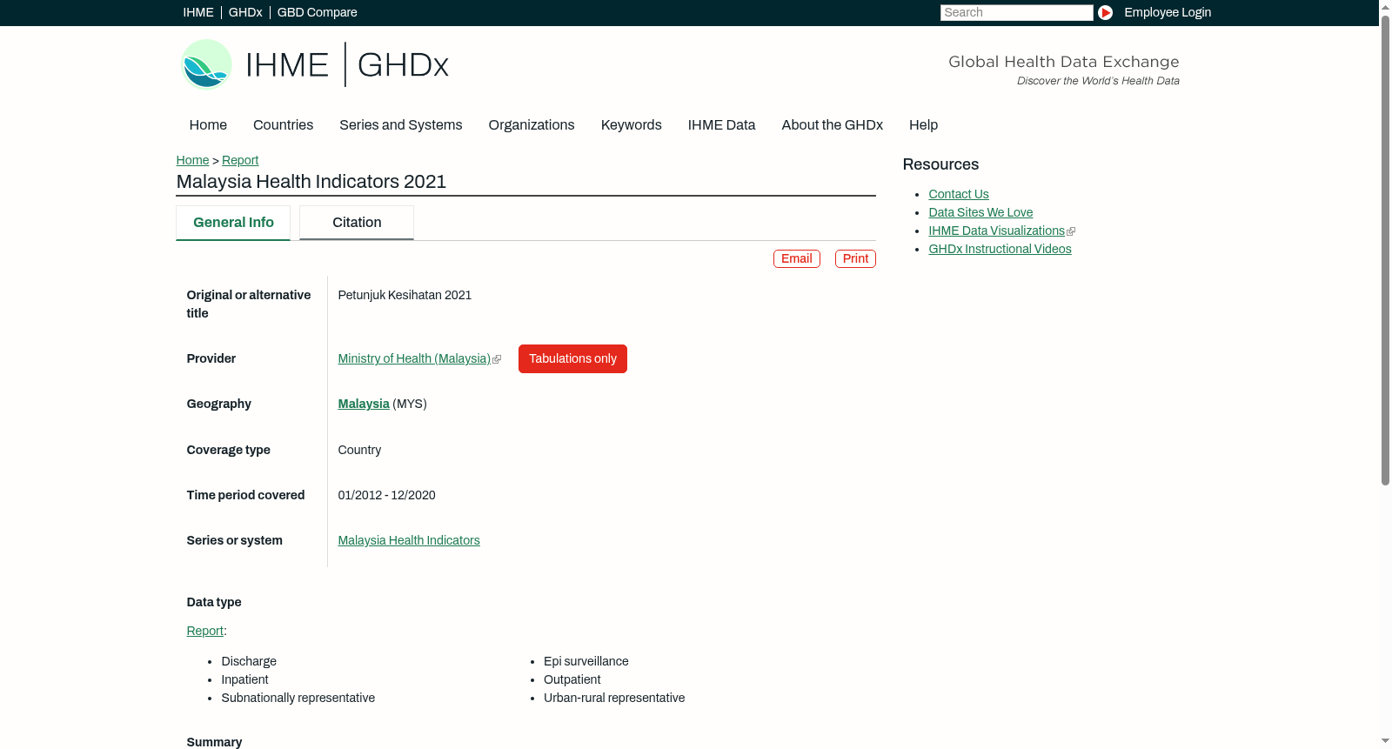
Task: Open GBD Compare in top bar
Action: click(317, 12)
